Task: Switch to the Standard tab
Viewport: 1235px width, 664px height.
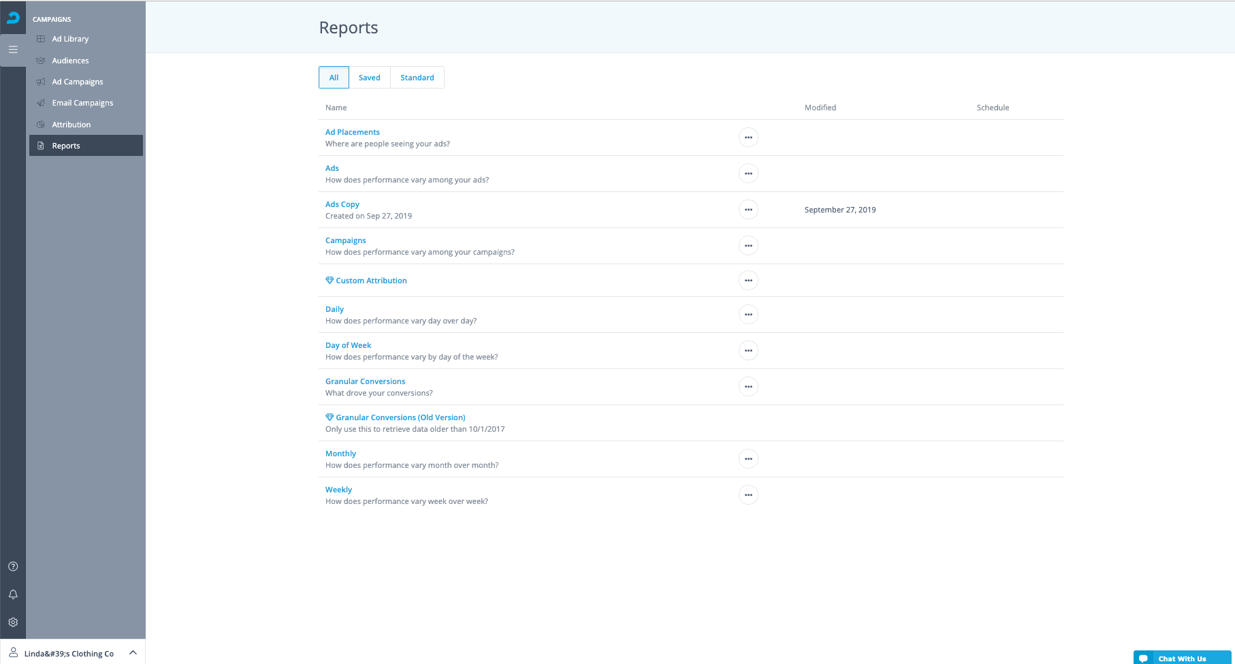Action: (x=417, y=78)
